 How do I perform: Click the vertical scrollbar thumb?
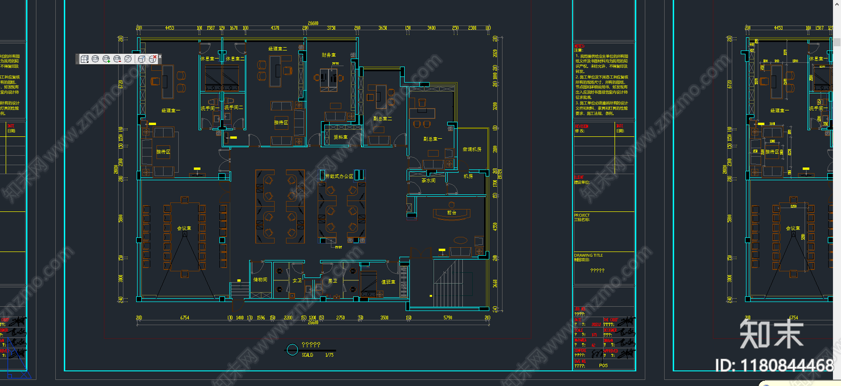point(837,42)
